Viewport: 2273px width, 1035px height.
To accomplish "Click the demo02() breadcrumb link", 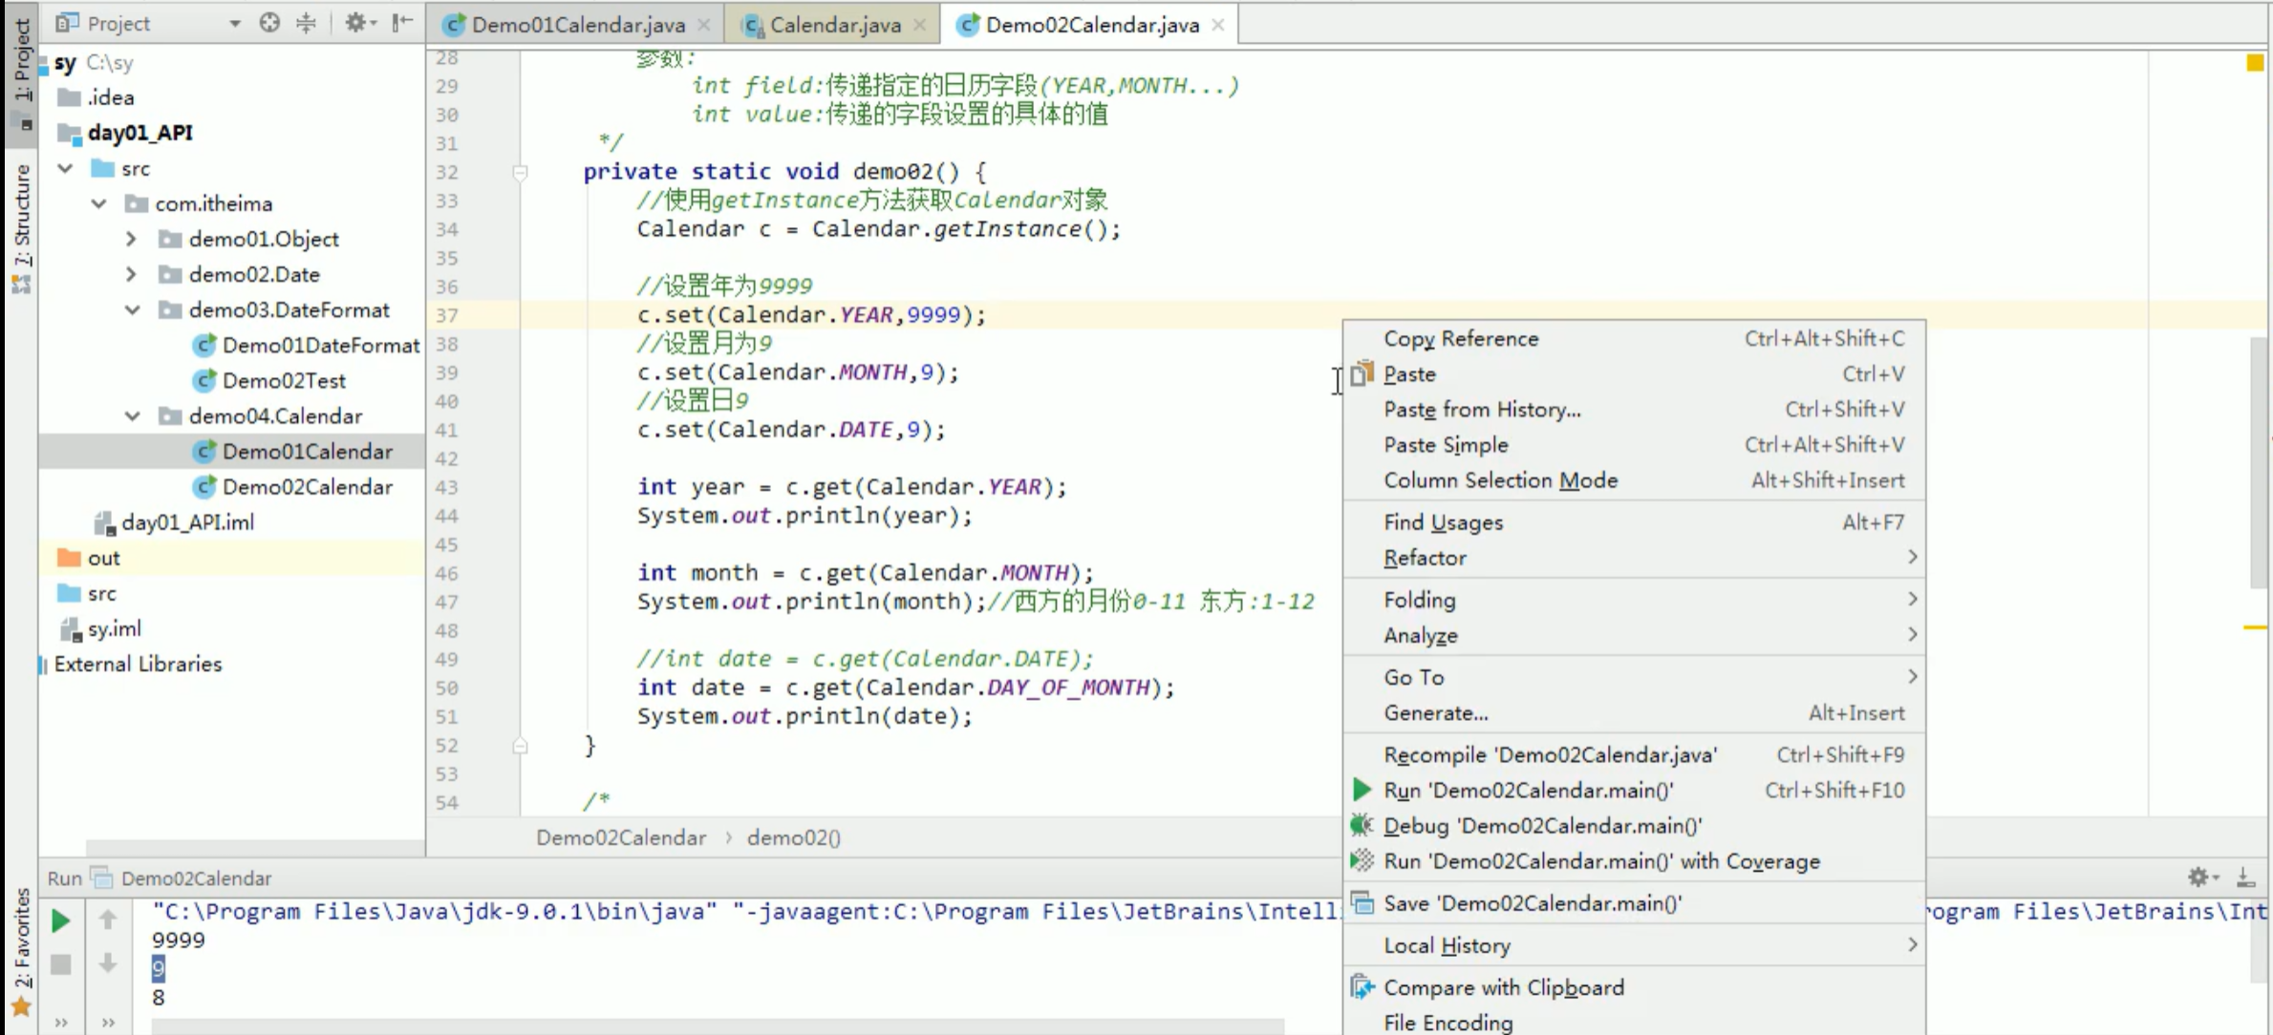I will (793, 836).
